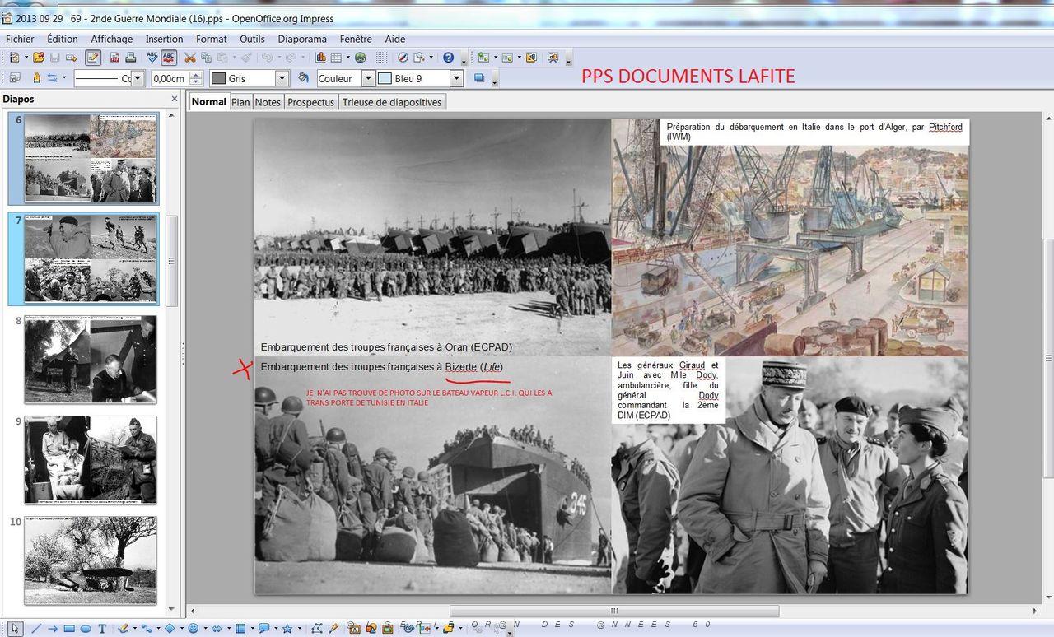Switch to the Trieuse de diapositives tab
The width and height of the screenshot is (1054, 637).
point(392,102)
